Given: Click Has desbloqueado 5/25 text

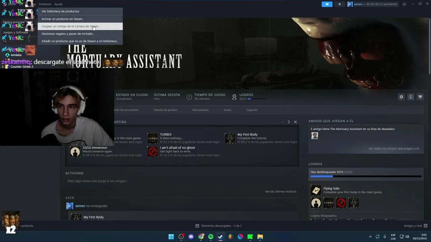Looking at the screenshot, I should pos(331,172).
